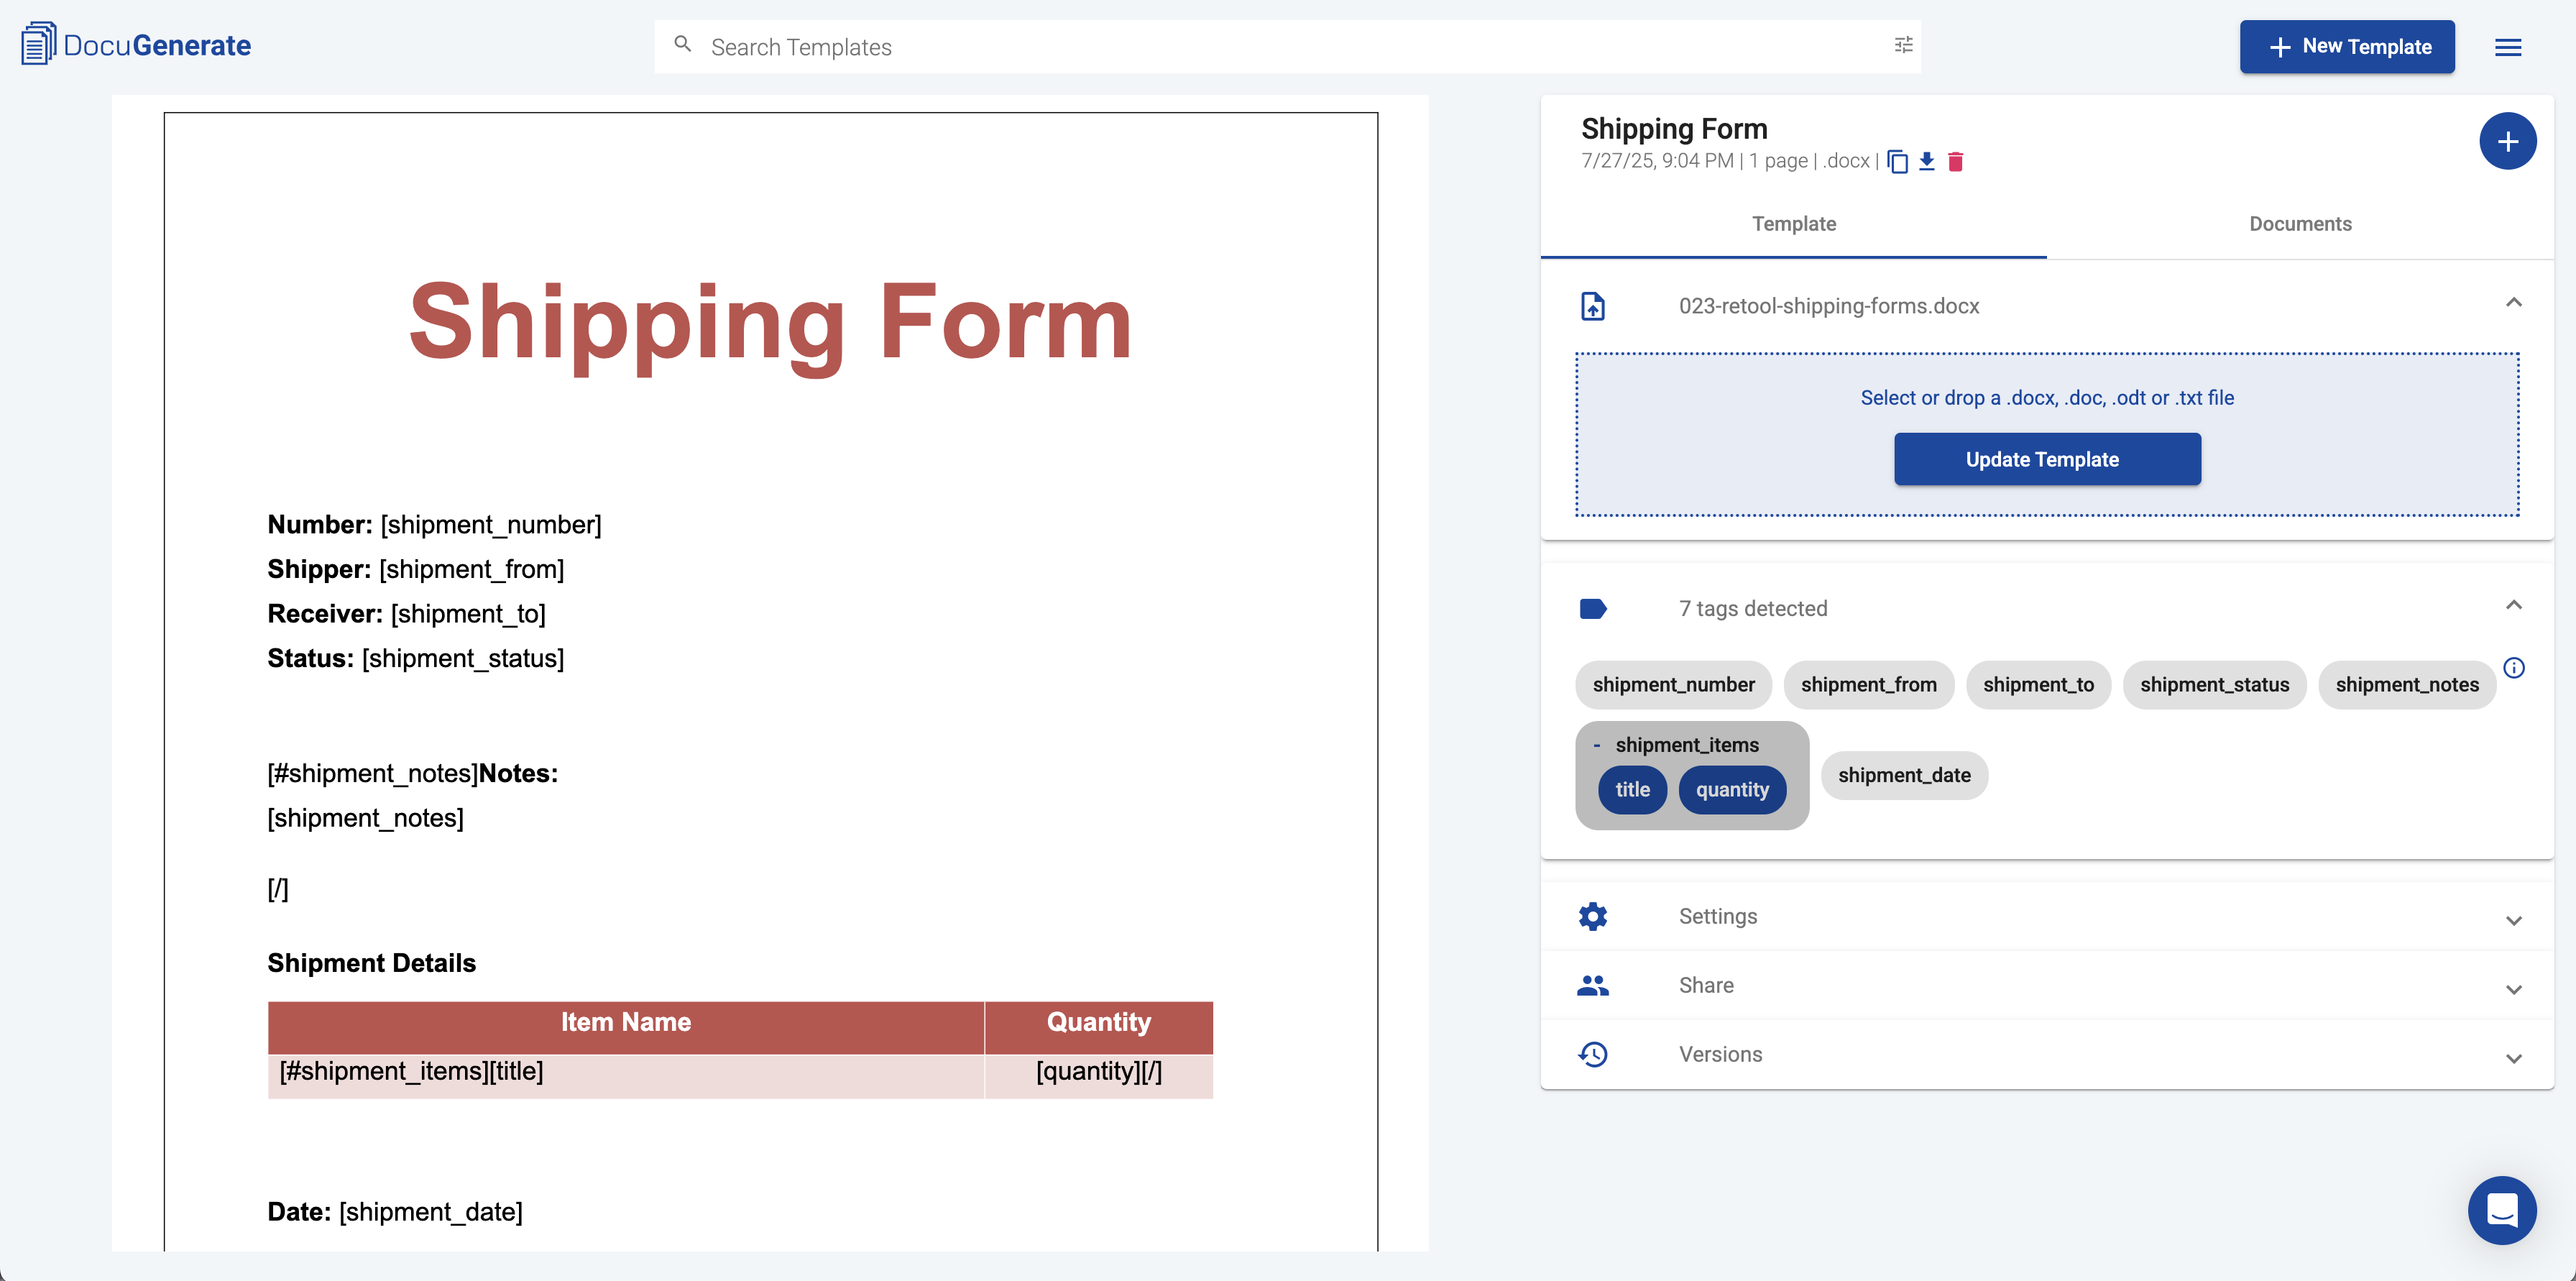Open the chat support bubble

click(2501, 1209)
